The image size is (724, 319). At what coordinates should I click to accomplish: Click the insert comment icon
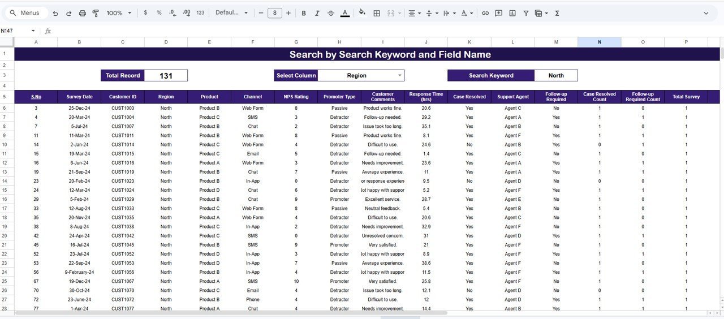[x=498, y=13]
